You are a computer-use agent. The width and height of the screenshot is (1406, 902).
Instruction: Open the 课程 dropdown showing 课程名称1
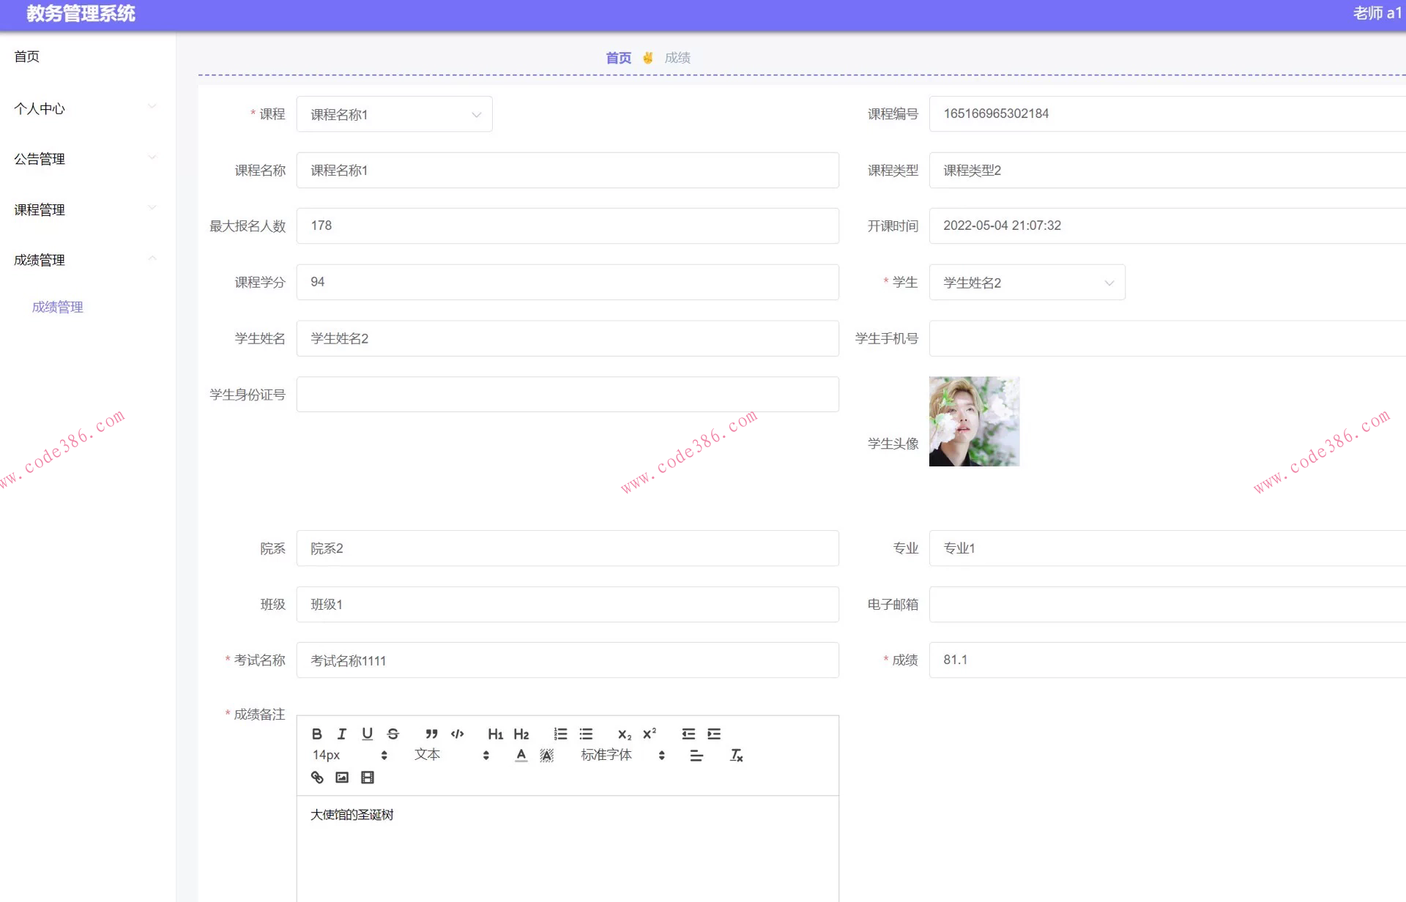pos(394,114)
